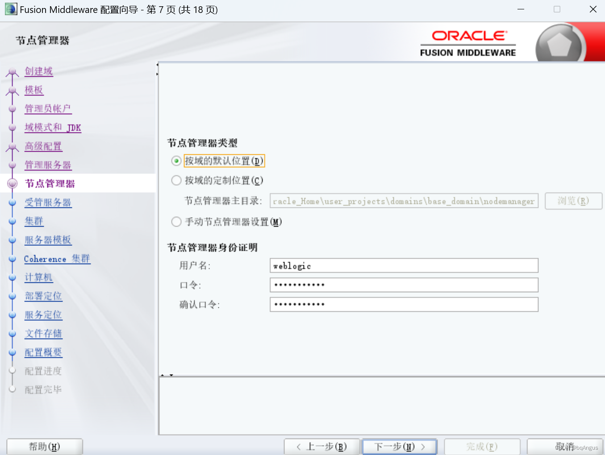Open the Coherence 集群 step link

point(57,259)
